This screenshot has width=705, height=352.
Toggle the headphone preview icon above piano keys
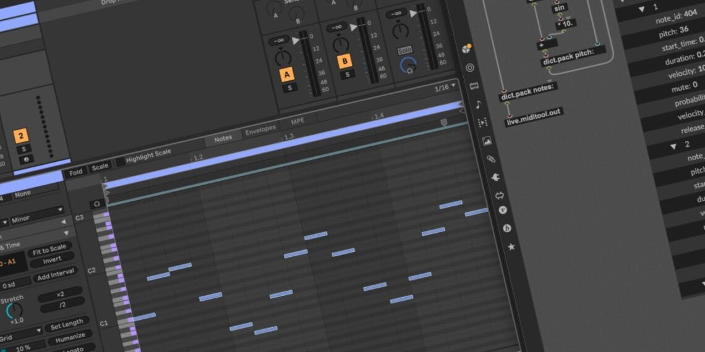97,204
